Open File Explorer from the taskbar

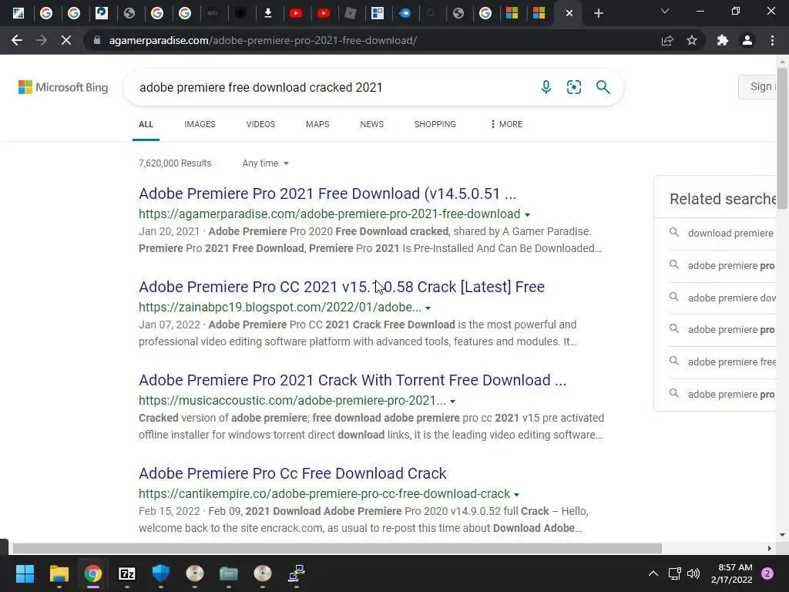59,573
